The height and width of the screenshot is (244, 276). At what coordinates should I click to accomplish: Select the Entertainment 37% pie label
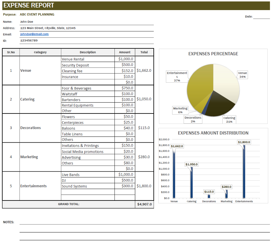point(177,76)
